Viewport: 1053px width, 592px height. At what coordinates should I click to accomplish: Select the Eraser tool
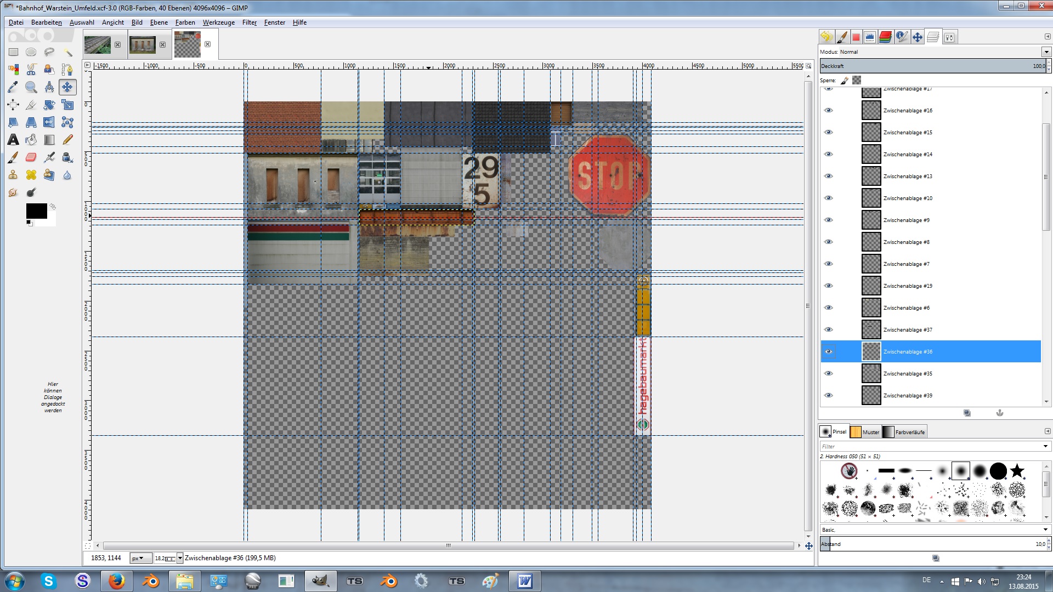(31, 157)
